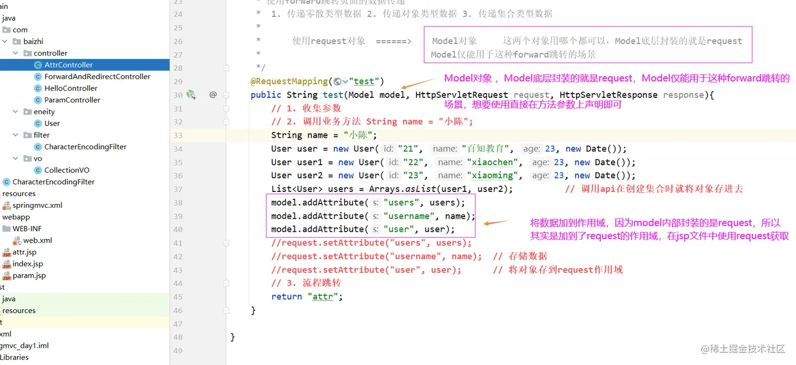
Task: Click line number 38 in the gutter
Action: point(178,203)
